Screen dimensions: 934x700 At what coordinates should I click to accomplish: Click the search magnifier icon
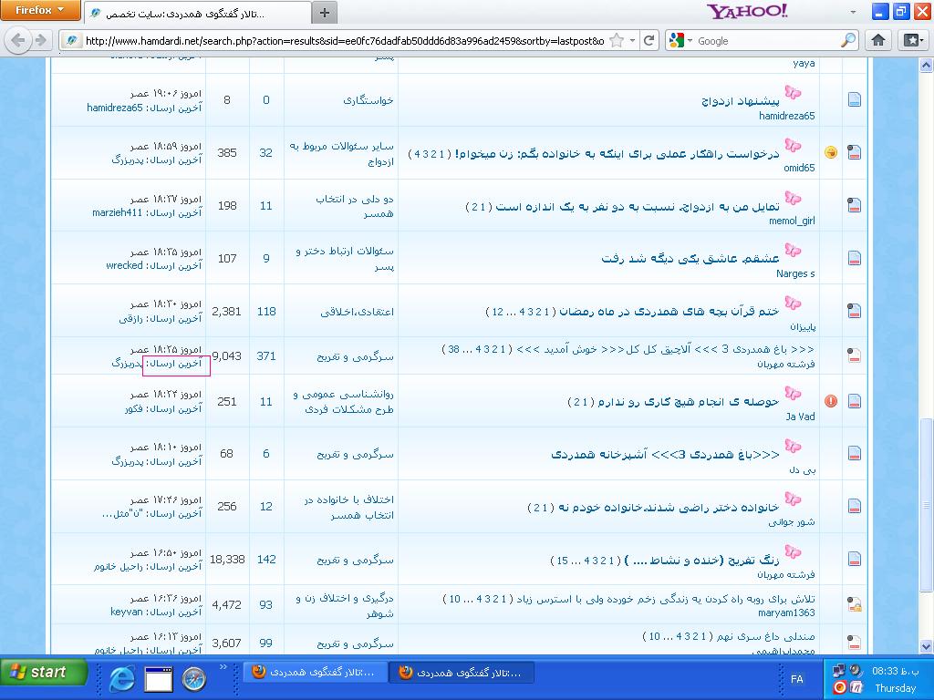tap(847, 40)
